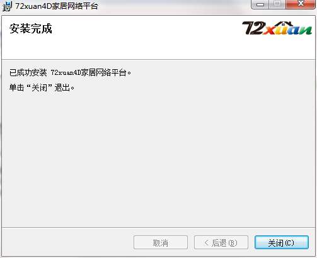
Task: Click the grayed-out maximize button
Action: pos(277,4)
